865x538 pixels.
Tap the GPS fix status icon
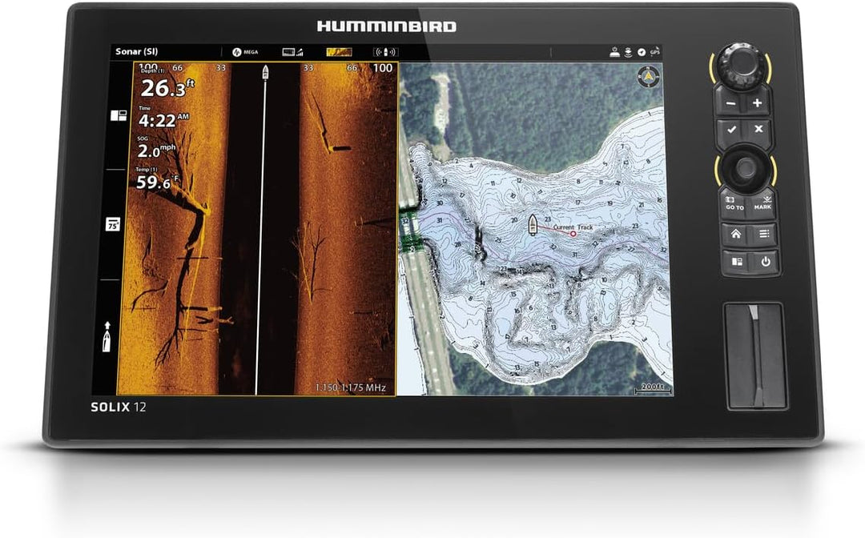click(654, 52)
